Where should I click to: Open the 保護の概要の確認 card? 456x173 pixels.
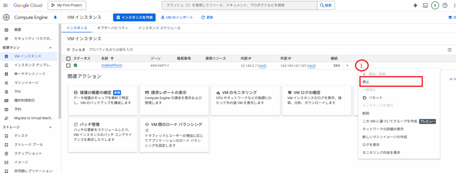[x=103, y=101]
